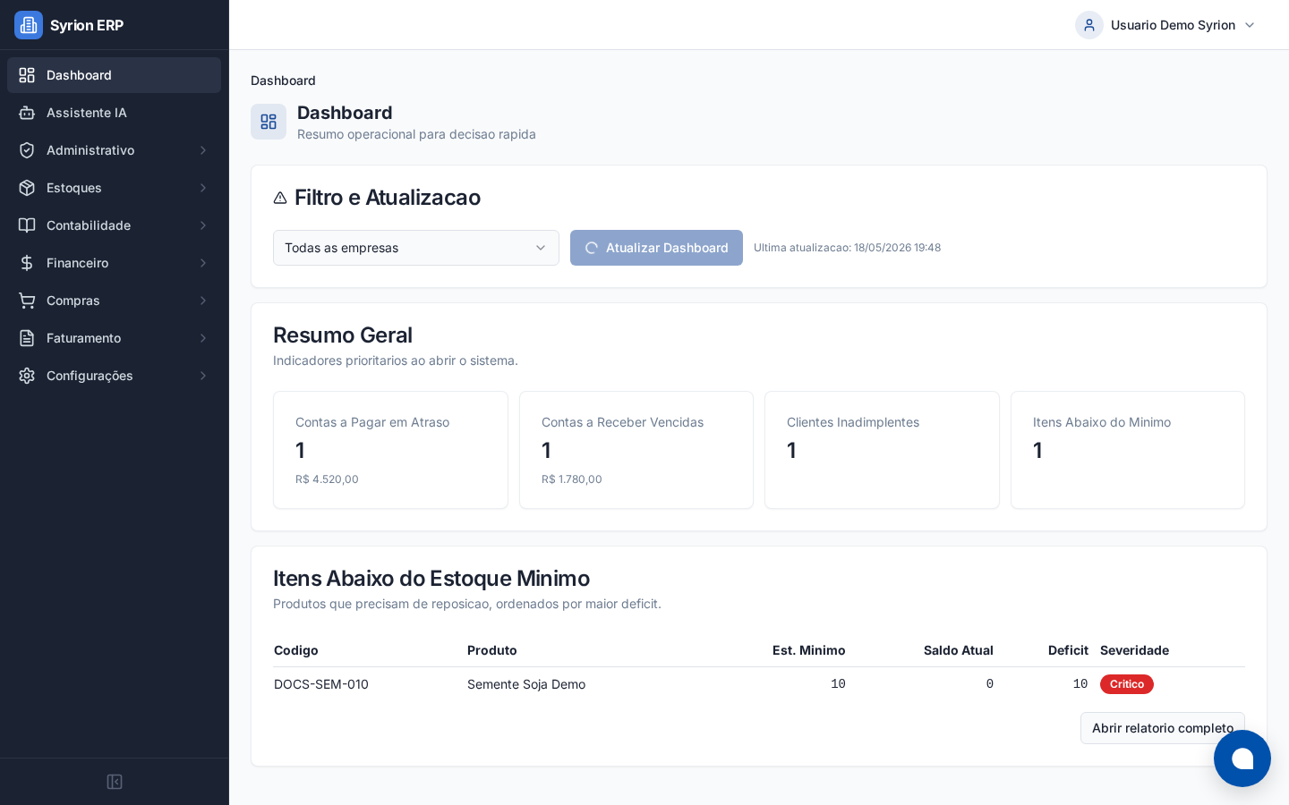The height and width of the screenshot is (805, 1289).
Task: Select the Estoques menu item
Action: (114, 188)
